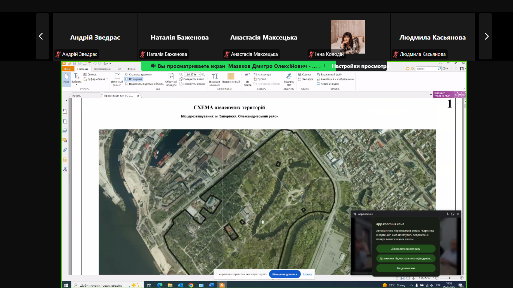513x288 pixels.
Task: Open the 116,27% zoom dropdown
Action: (x=199, y=74)
